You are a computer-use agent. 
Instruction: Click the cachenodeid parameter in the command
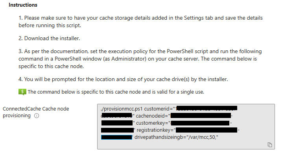coord(152,116)
